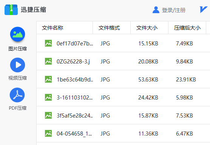Click file size 11.36KB

(x=148, y=134)
